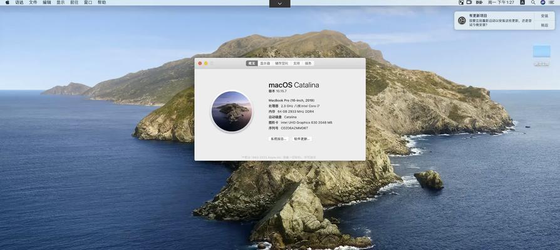The image size is (560, 250).
Task: Click the serial number C02D6AZMMD6T
Action: [294, 128]
